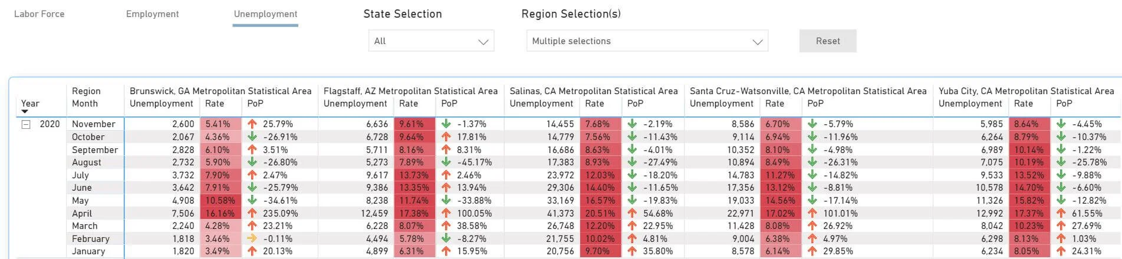Viewport: 1122px width, 259px height.
Task: Select the January month row label
Action: coord(88,251)
